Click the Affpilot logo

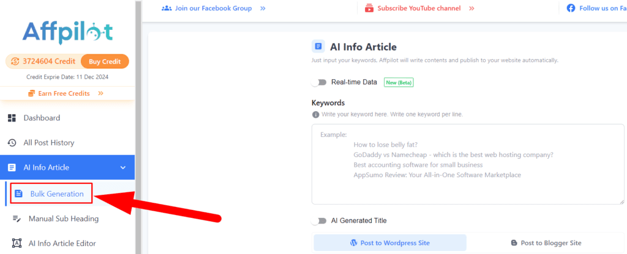[x=67, y=31]
